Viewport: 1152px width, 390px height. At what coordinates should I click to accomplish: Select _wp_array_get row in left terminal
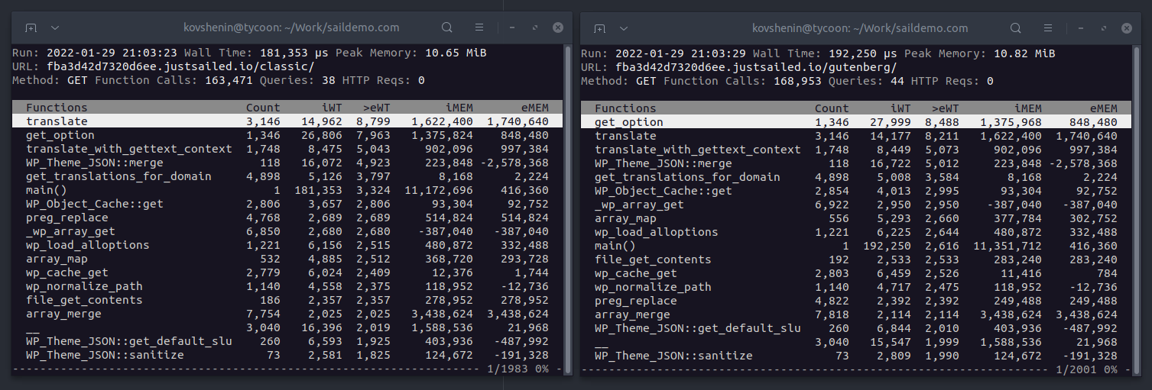(x=287, y=231)
